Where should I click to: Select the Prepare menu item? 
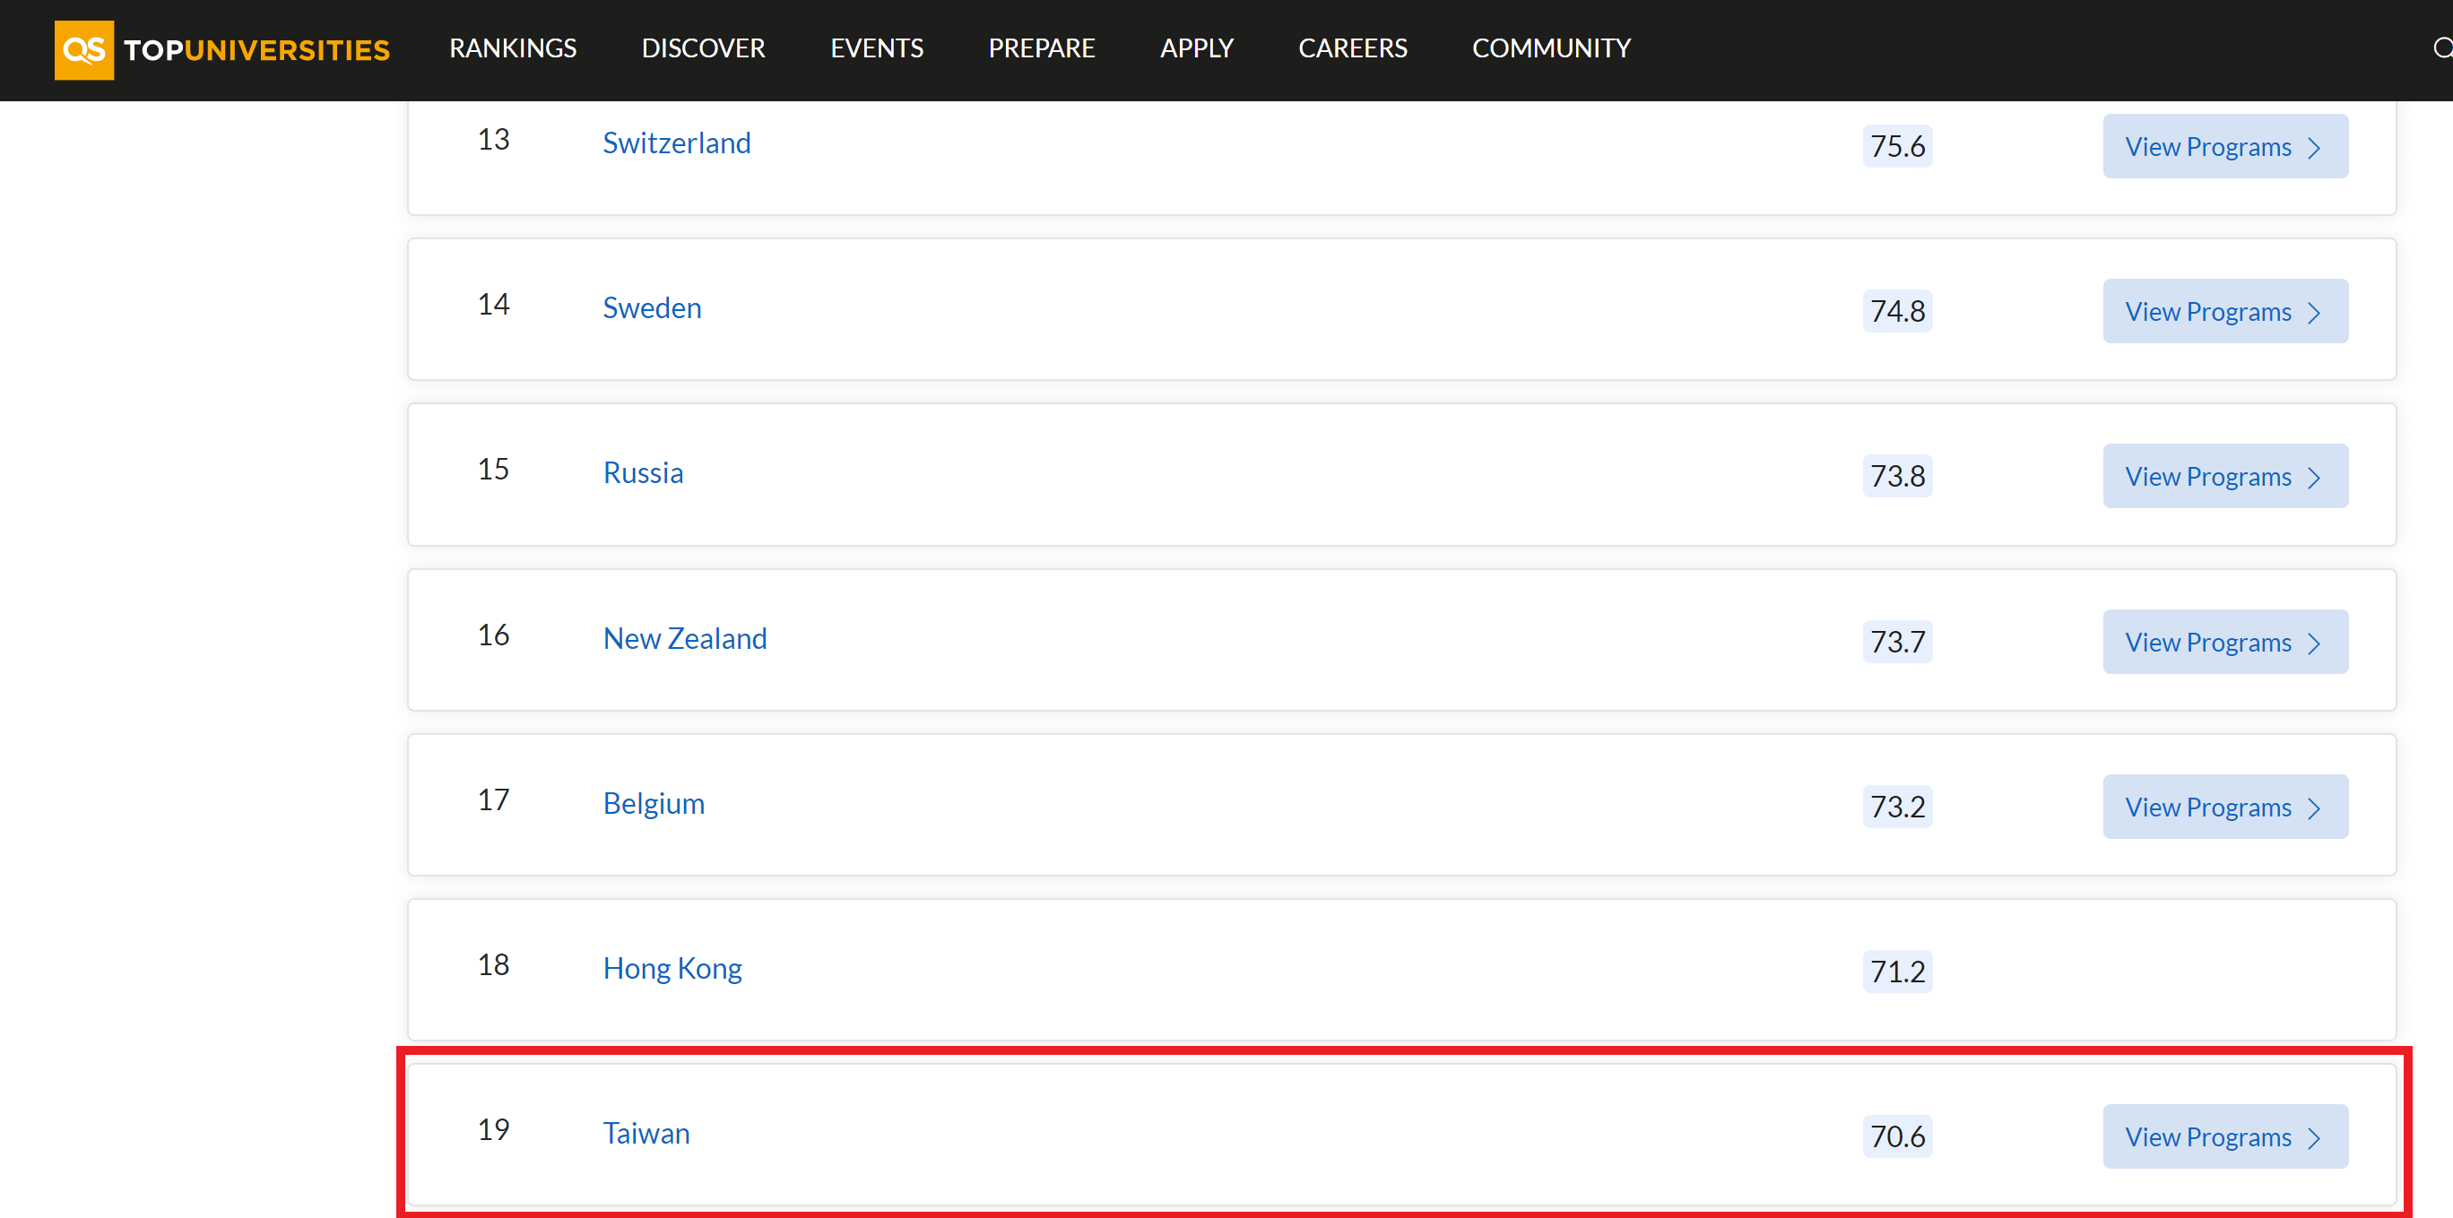pyautogui.click(x=1041, y=48)
